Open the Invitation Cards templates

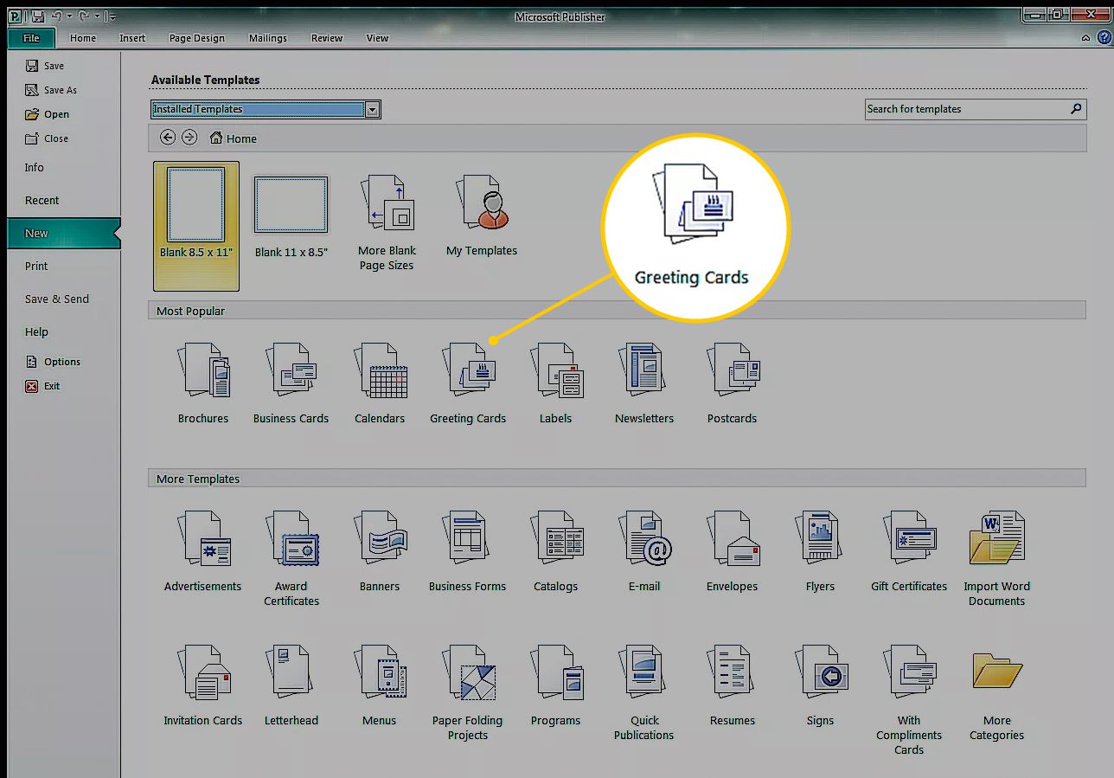203,685
